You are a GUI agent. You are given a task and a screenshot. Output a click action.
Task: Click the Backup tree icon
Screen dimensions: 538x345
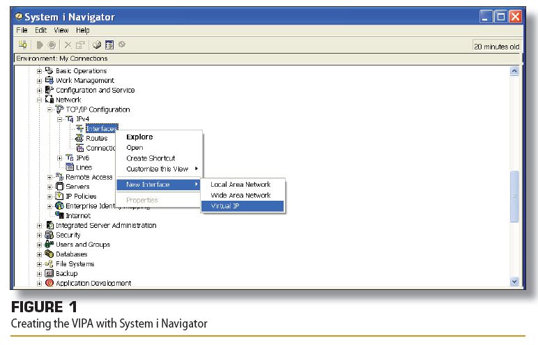(x=49, y=273)
